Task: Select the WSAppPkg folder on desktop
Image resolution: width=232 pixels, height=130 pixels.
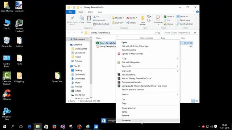Action: [x=19, y=77]
